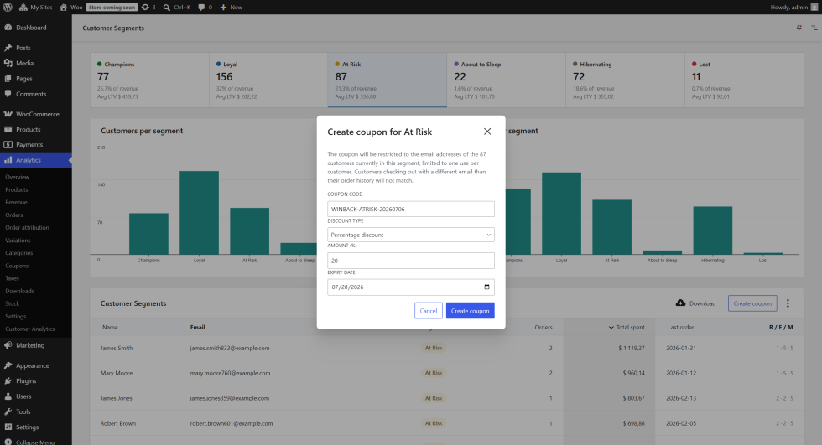Open the calendar picker in Expiry Date field
The image size is (822, 445).
pos(486,287)
